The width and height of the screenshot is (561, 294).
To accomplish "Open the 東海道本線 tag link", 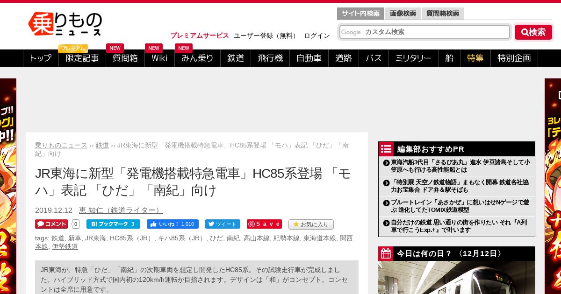I will pyautogui.click(x=320, y=238).
